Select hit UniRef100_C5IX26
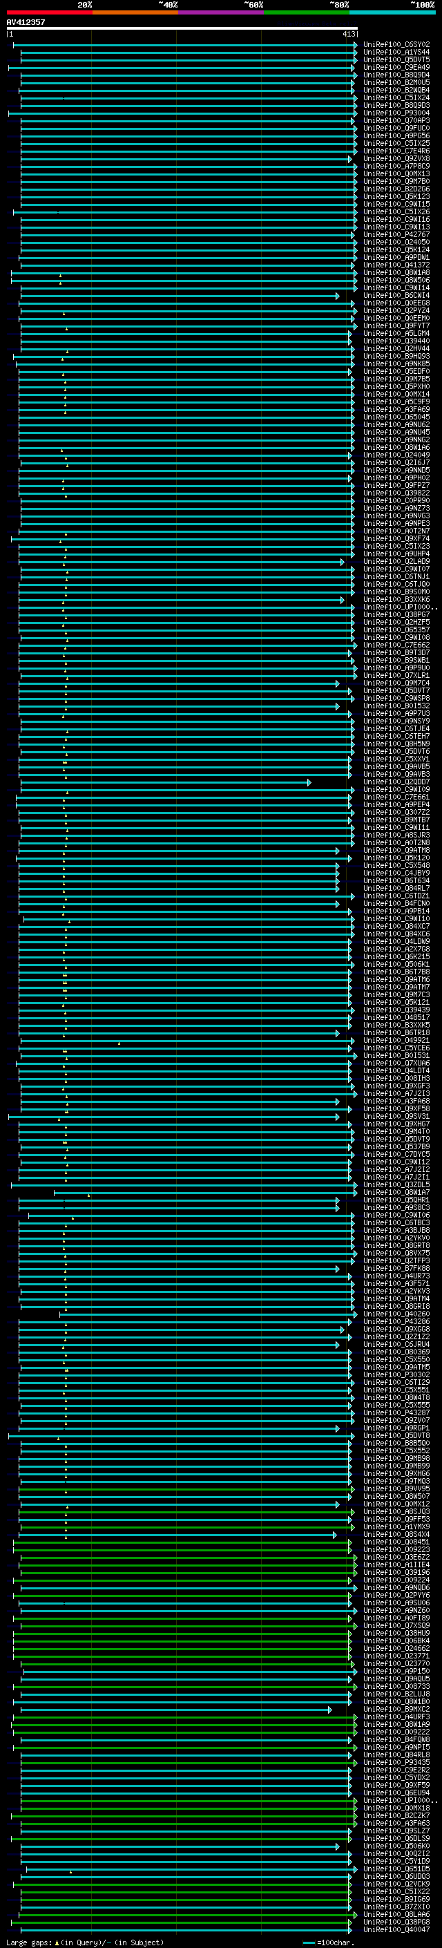 396,211
